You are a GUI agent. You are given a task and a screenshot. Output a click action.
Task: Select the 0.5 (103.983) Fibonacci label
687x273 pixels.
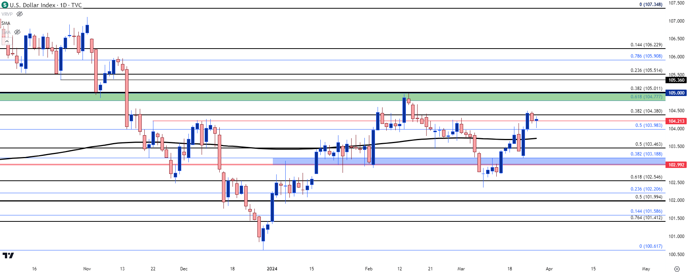(649, 125)
